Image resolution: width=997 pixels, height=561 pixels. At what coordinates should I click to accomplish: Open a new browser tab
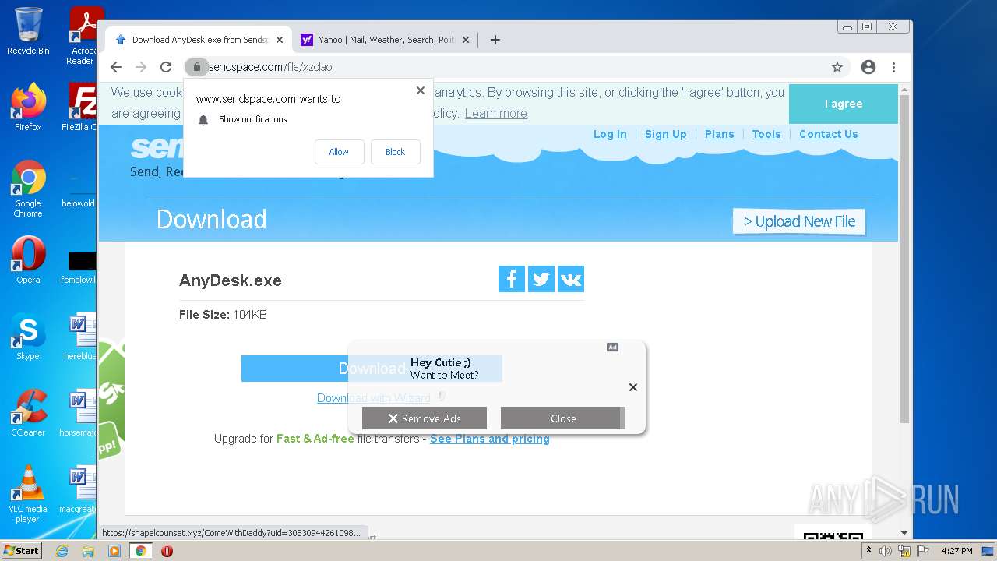495,40
